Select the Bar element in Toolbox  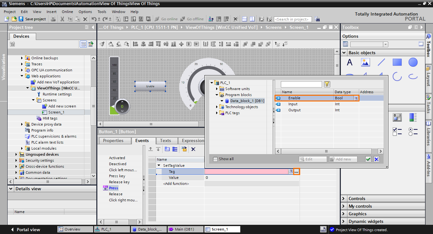click(x=413, y=117)
